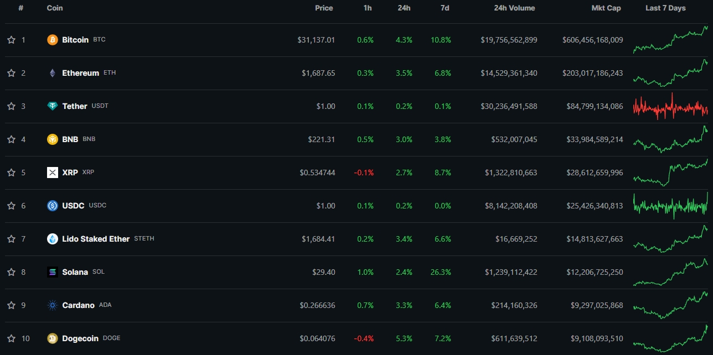Sort by 24h Volume column header
The width and height of the screenshot is (713, 355).
click(x=514, y=8)
